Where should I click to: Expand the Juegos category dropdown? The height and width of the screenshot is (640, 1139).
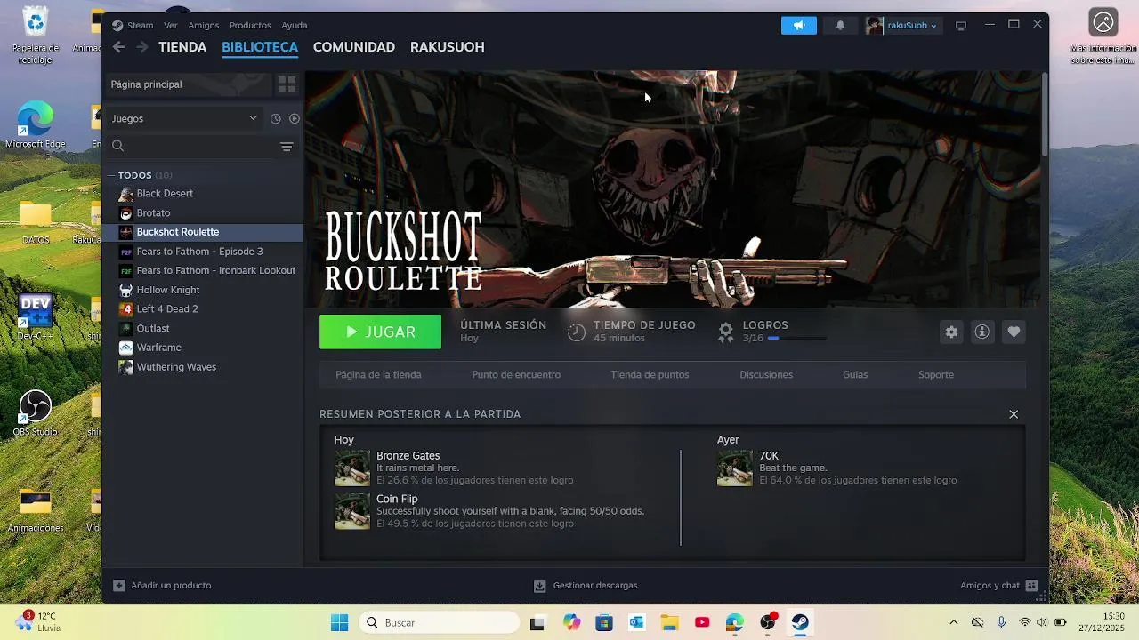tap(184, 118)
